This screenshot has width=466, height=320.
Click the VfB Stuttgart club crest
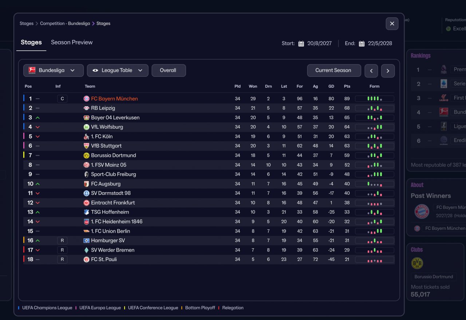86,146
